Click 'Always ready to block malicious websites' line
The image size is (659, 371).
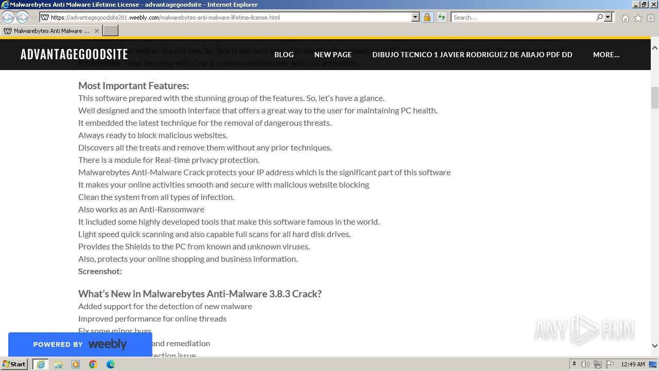[152, 135]
